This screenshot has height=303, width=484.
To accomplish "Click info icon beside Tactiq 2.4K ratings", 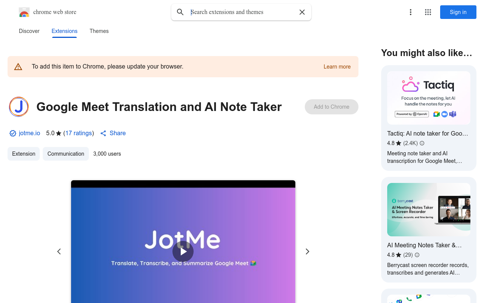I will coord(422,143).
